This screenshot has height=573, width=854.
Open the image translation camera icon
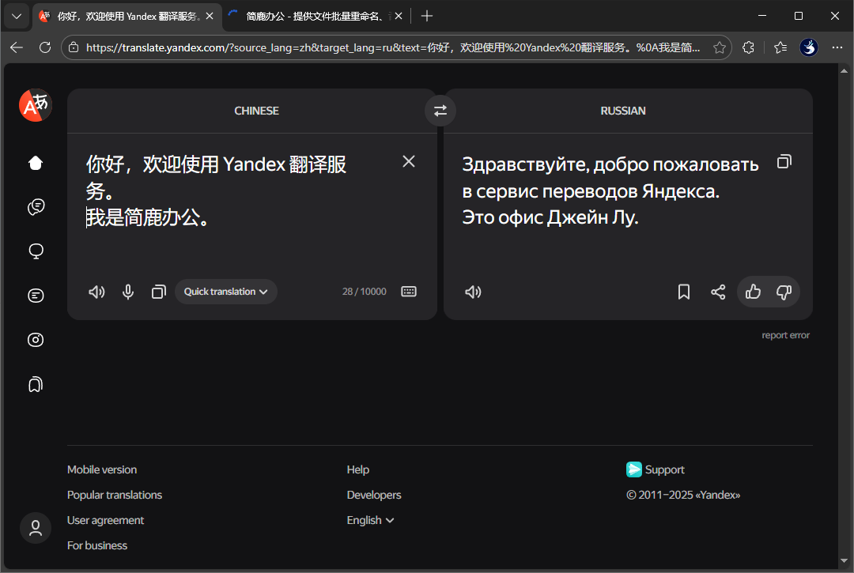(x=36, y=339)
